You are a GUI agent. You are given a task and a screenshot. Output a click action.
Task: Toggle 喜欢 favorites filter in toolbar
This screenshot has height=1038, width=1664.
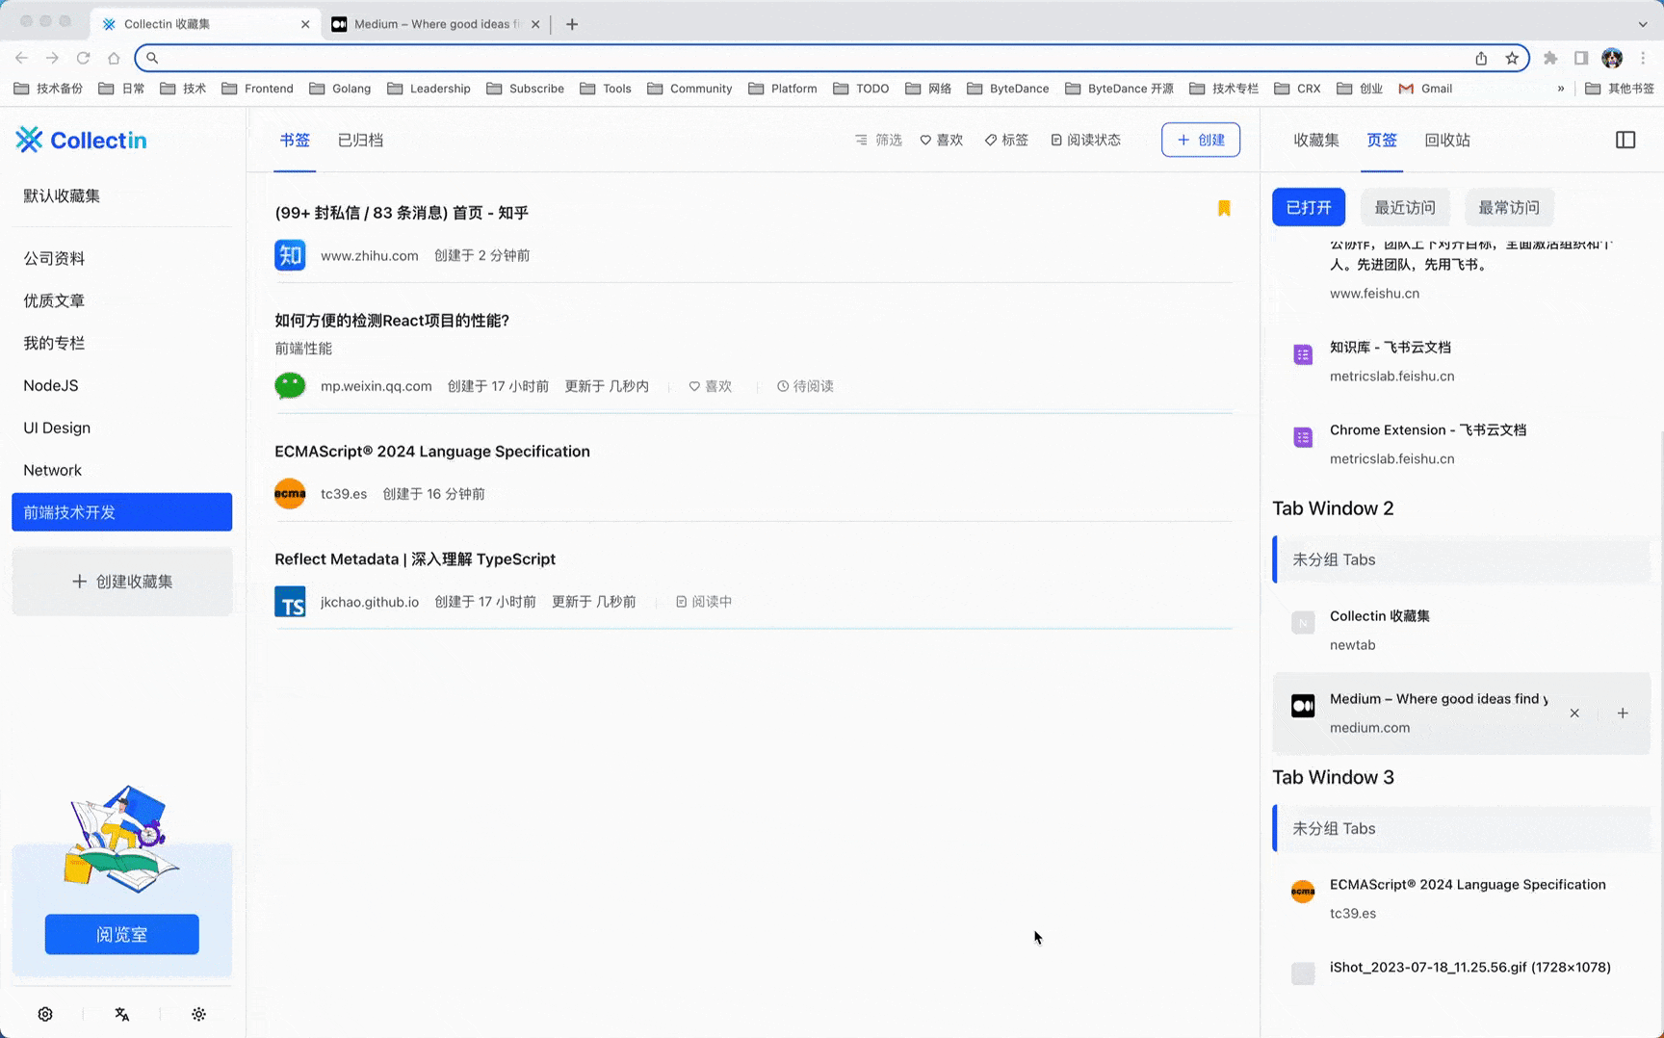click(941, 140)
